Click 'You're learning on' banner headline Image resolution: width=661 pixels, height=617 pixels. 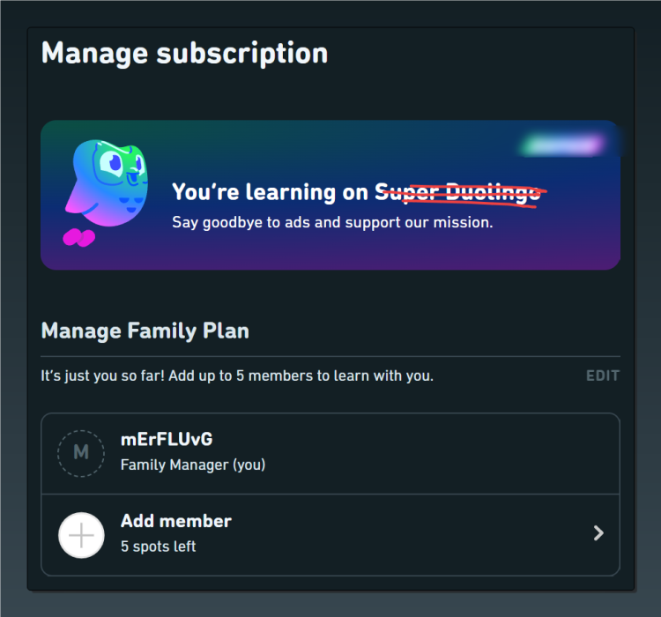point(270,192)
